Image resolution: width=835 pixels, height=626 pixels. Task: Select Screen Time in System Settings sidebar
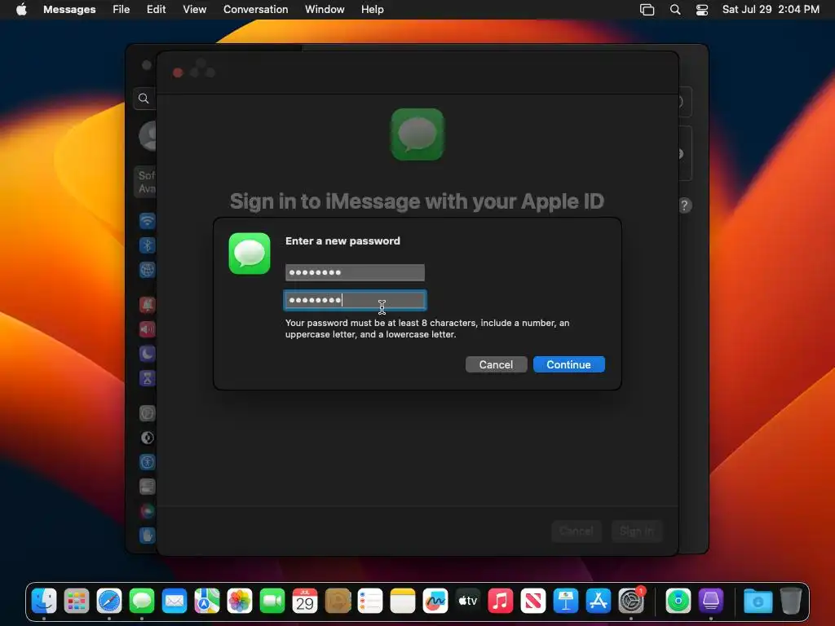pos(147,378)
